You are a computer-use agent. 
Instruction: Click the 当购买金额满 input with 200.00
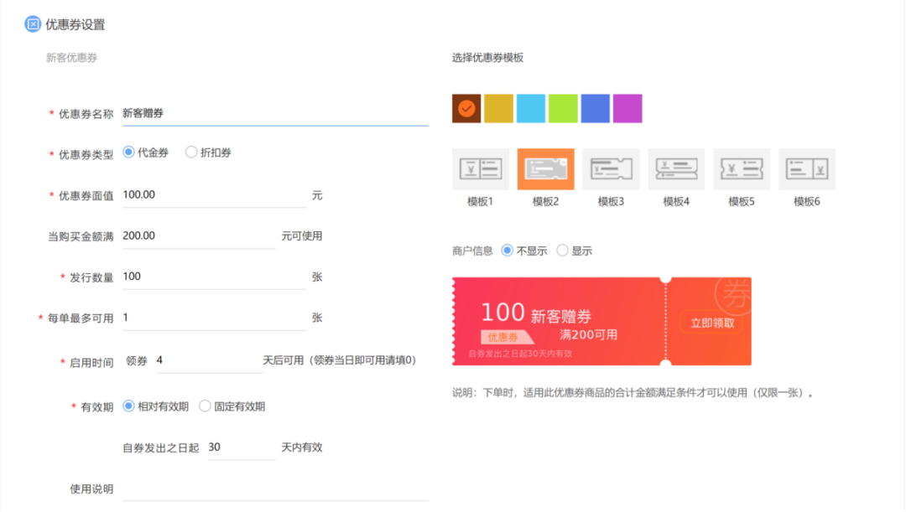pyautogui.click(x=199, y=236)
